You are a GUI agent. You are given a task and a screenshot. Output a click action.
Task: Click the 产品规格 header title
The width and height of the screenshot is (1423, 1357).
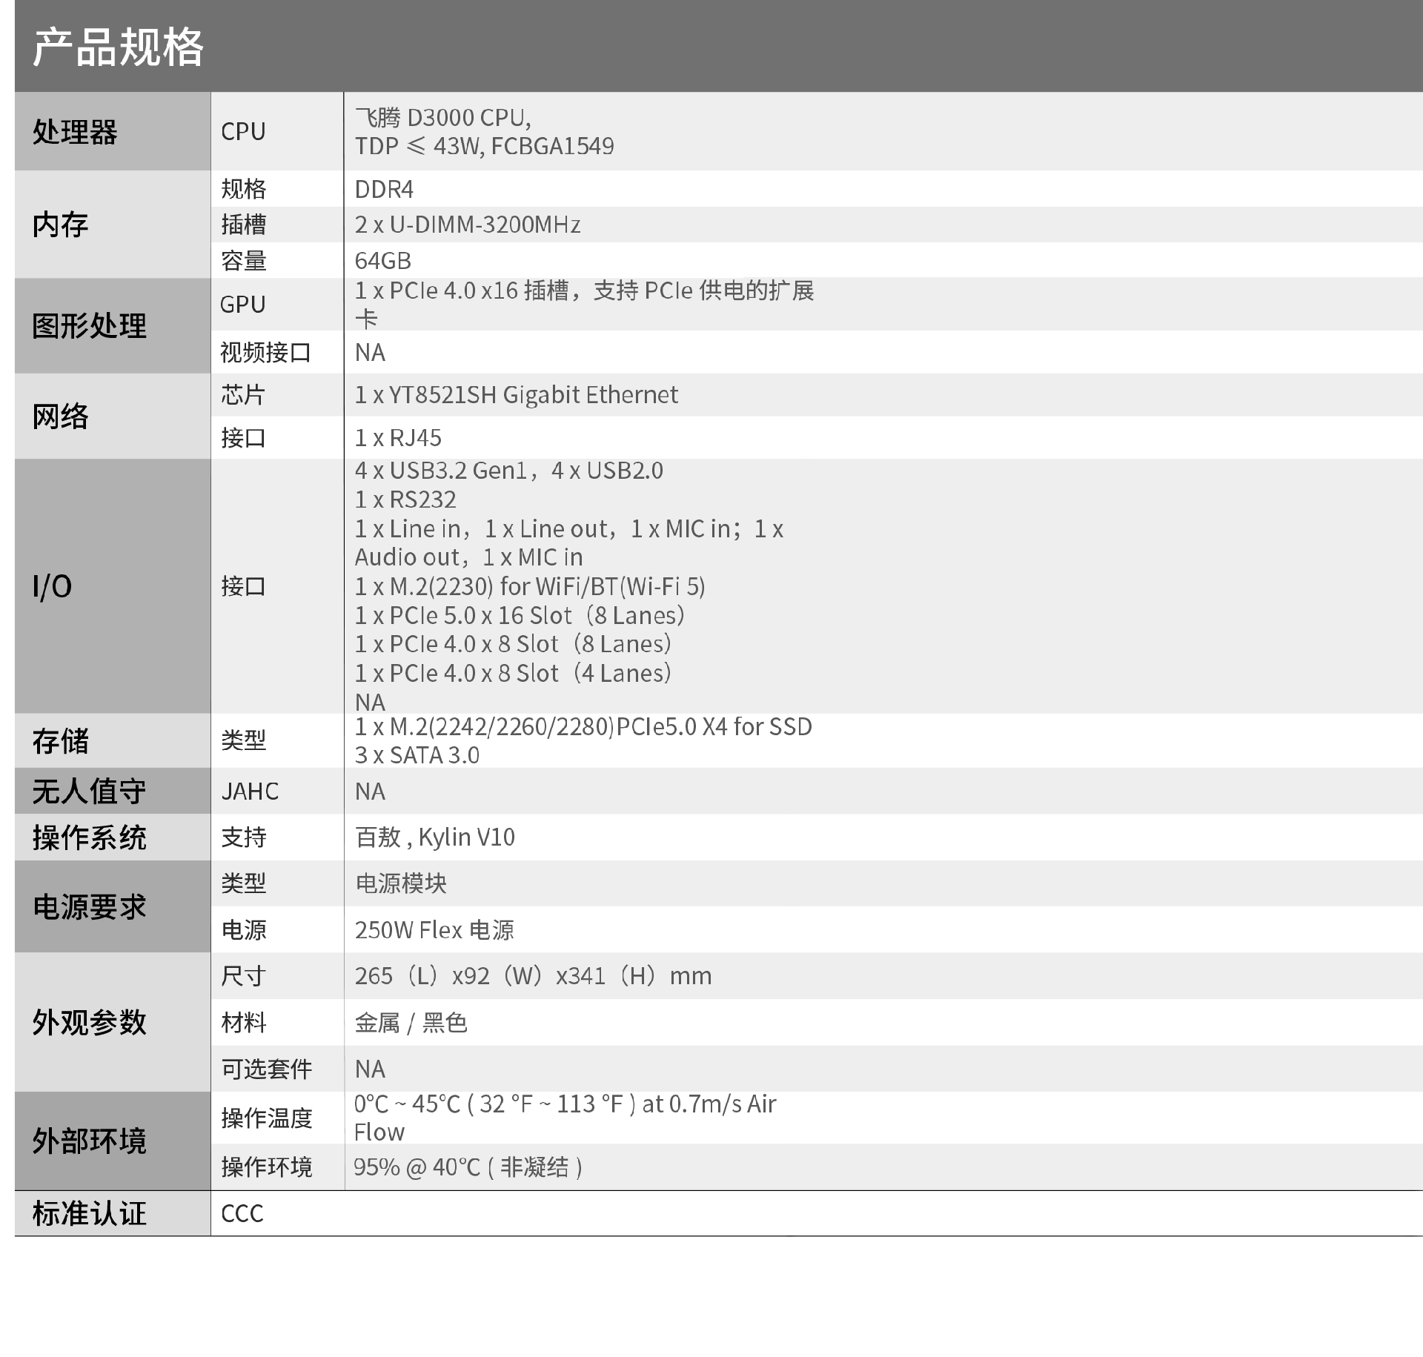coord(118,47)
